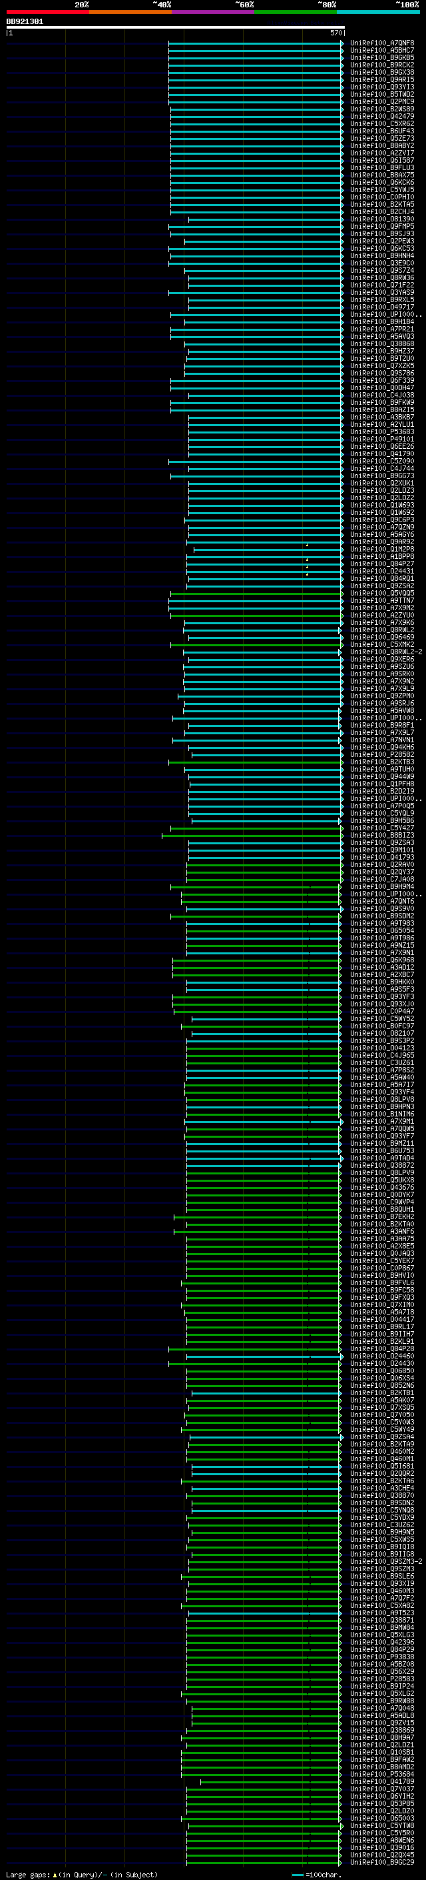Select UniRef100_Q2PMC9 label
426x1880 pixels.
pyautogui.click(x=382, y=101)
